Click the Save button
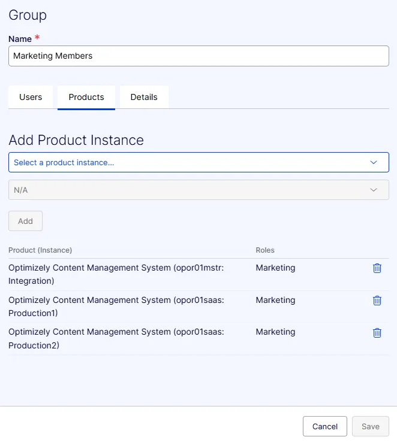Viewport: 397px width, 446px height. (371, 426)
